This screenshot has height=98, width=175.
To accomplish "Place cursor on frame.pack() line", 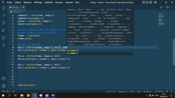I will tap(25, 38).
